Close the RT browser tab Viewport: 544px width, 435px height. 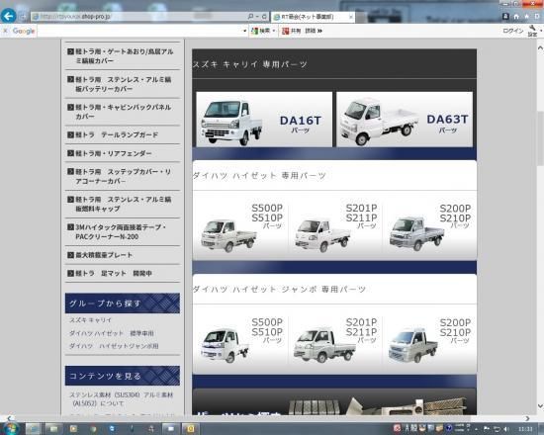[x=351, y=17]
